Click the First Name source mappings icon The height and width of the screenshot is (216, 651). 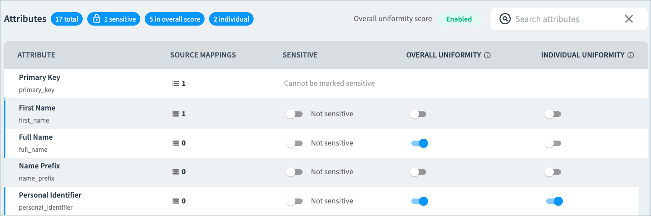click(x=176, y=114)
